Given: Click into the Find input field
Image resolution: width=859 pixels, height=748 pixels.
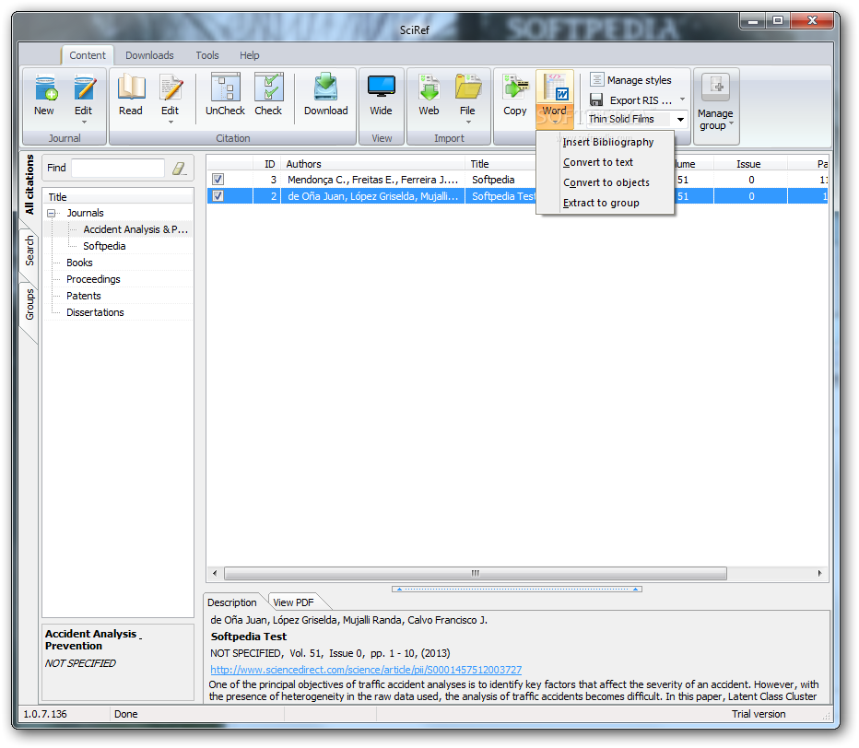Looking at the screenshot, I should click(x=118, y=168).
